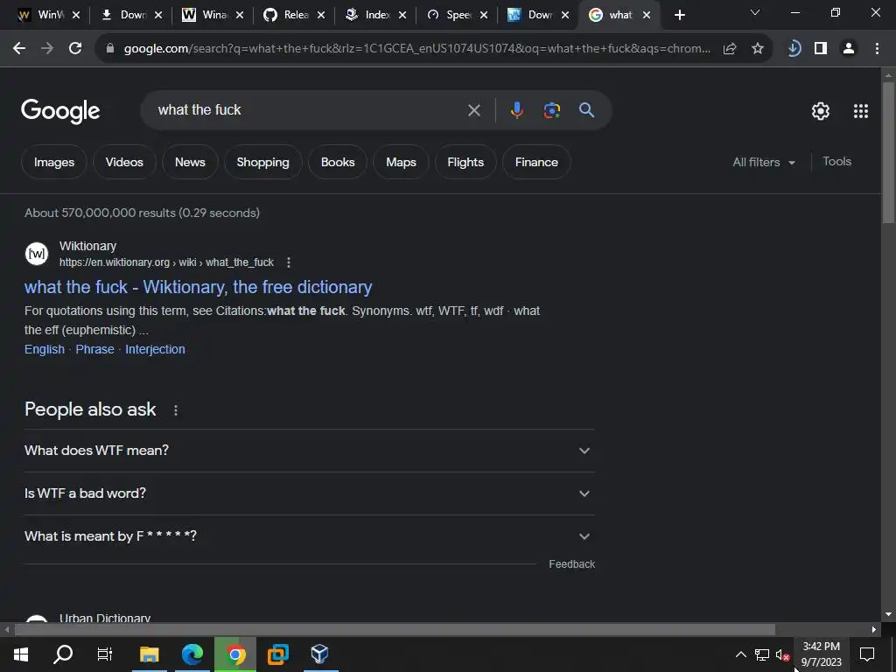Switch to the 'Index' browser tab
The height and width of the screenshot is (672, 896).
tap(368, 15)
